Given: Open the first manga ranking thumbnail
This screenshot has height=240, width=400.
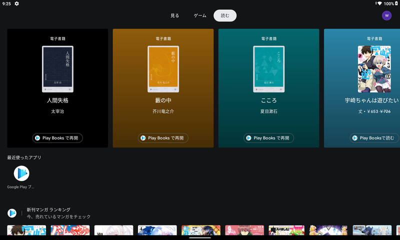Looking at the screenshot, I should click(x=26, y=230).
